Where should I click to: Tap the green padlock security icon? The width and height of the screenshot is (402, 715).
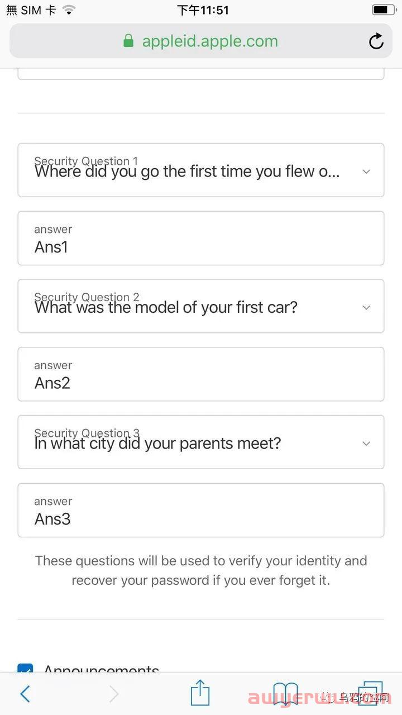[x=128, y=41]
